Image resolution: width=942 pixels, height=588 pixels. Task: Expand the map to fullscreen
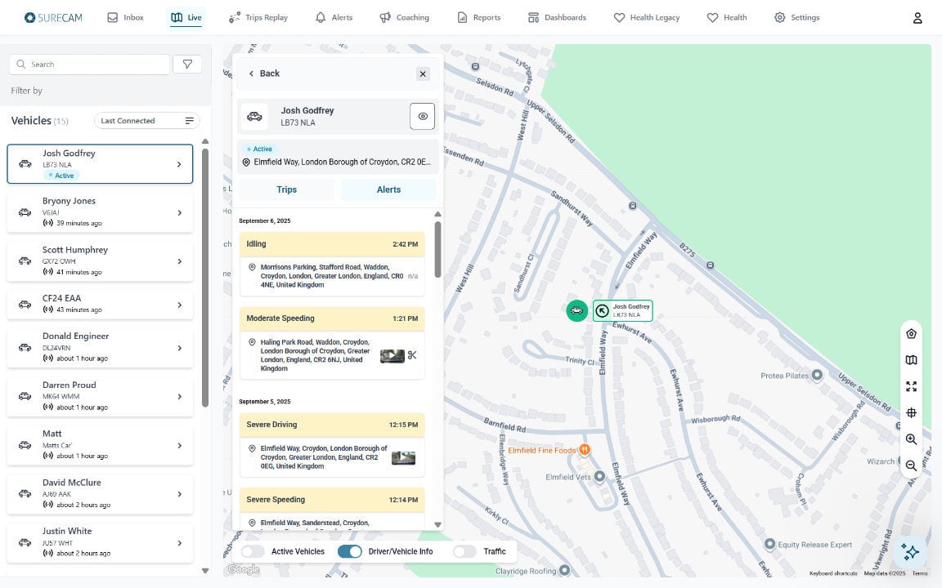click(x=911, y=386)
